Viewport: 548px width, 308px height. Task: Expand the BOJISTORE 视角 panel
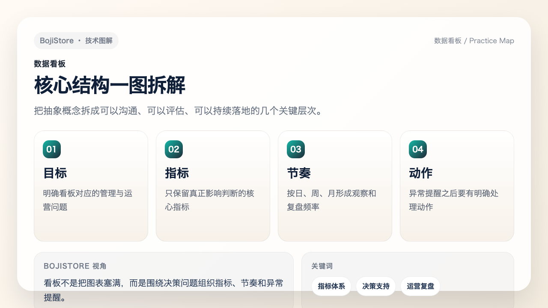pyautogui.click(x=164, y=278)
